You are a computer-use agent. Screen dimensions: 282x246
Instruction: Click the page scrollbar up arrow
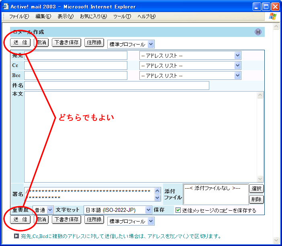pyautogui.click(x=276, y=26)
